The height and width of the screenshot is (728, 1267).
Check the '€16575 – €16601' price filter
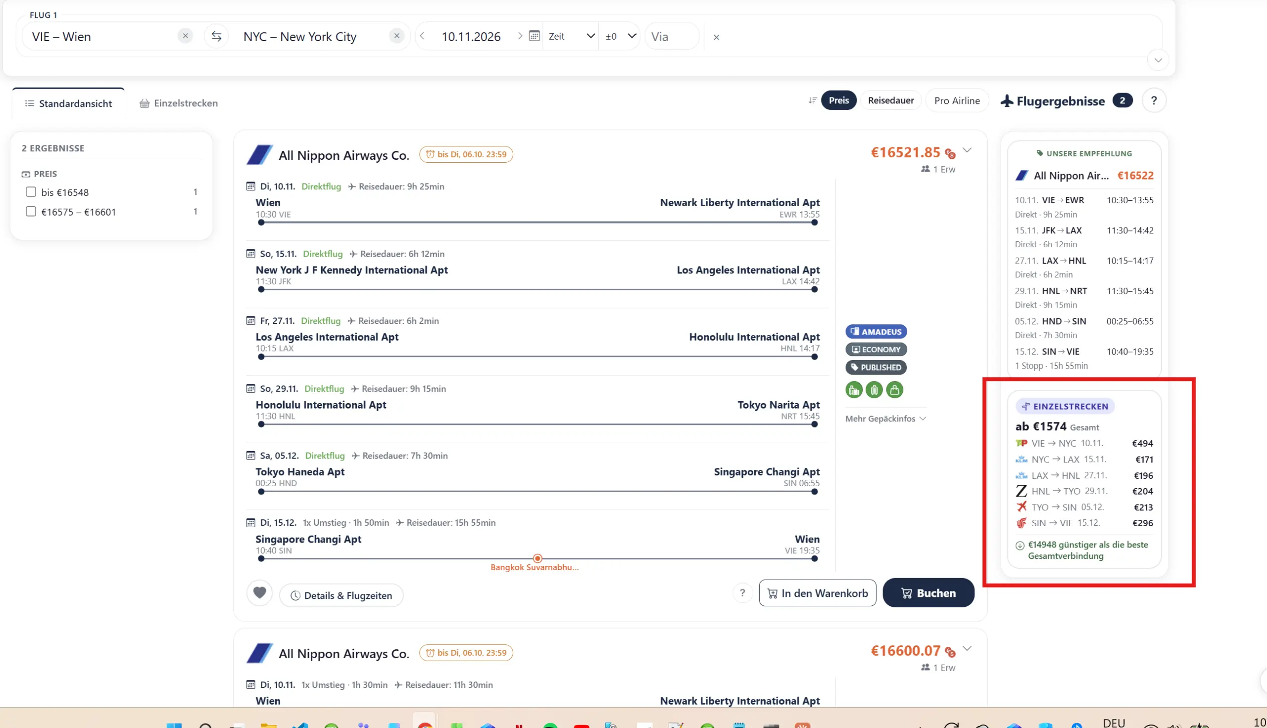[31, 212]
